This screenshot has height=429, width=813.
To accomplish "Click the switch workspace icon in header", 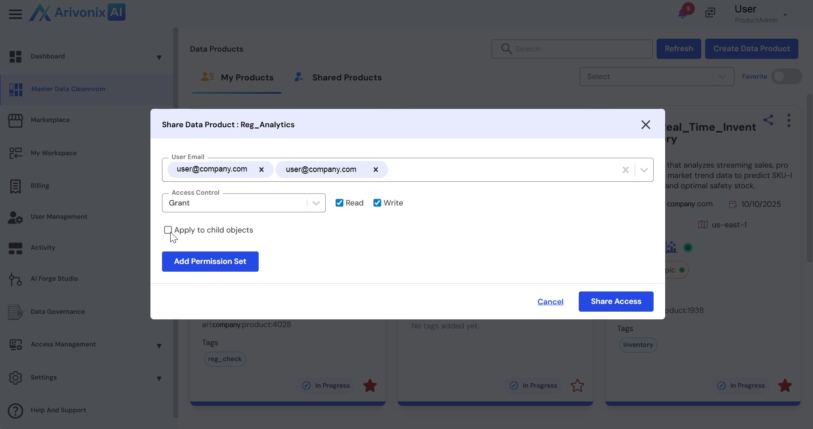I will click(x=710, y=13).
